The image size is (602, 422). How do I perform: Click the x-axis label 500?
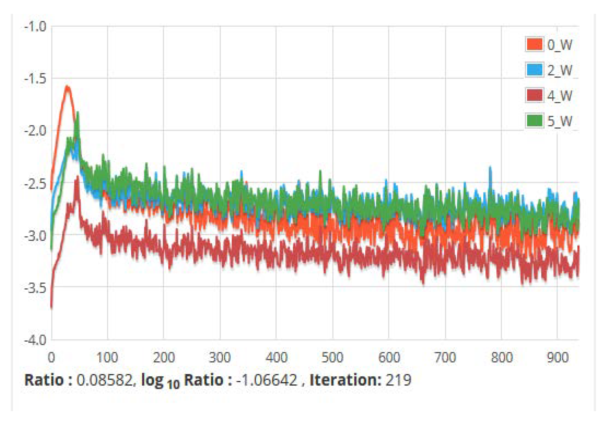pyautogui.click(x=332, y=357)
